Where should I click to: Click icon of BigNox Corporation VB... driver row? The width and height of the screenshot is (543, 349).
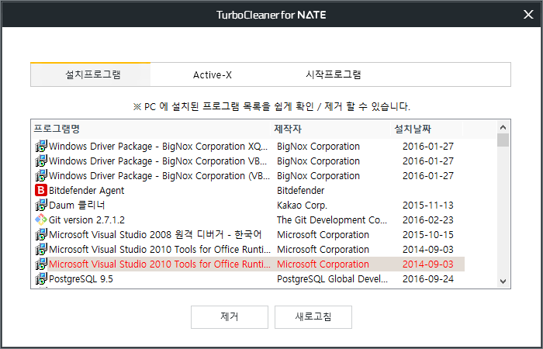[x=41, y=161]
